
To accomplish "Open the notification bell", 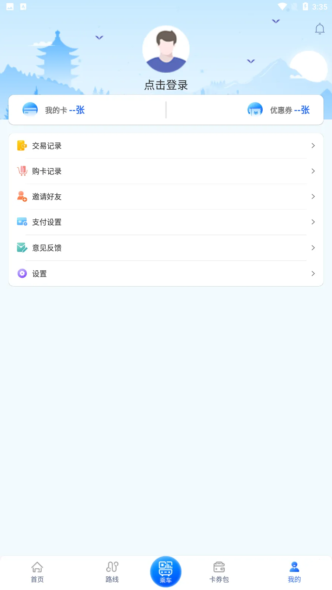I will pos(319,29).
